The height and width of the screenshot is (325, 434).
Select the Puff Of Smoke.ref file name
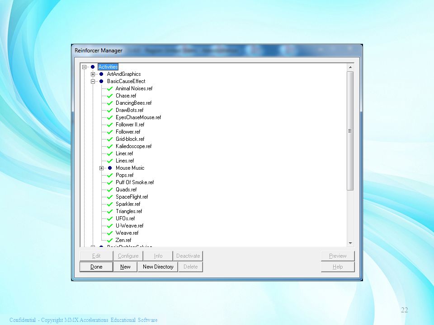click(135, 182)
